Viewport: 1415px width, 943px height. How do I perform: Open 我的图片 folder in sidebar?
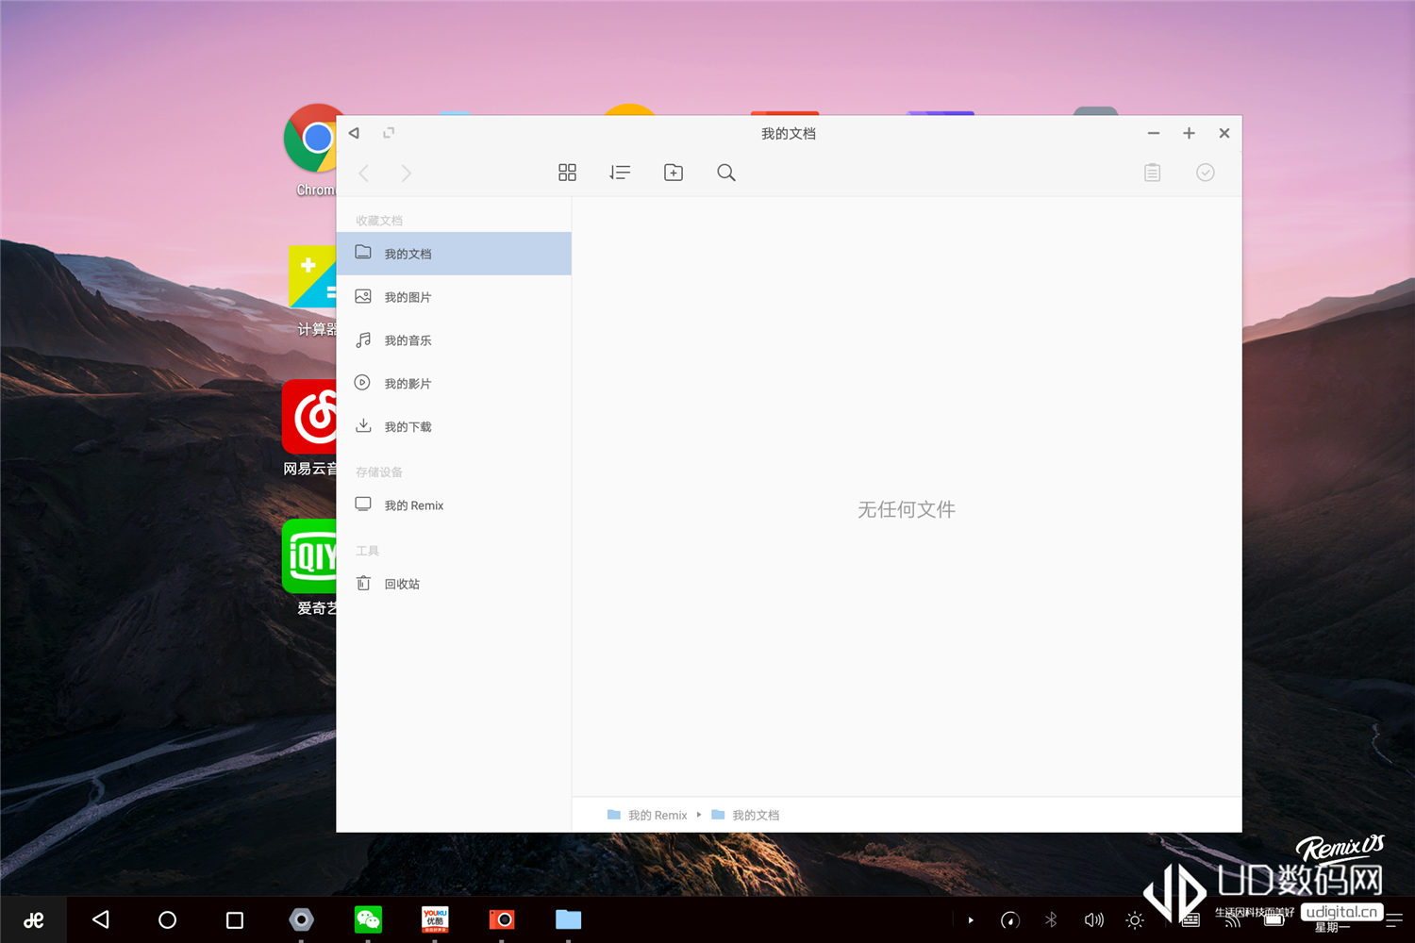454,297
